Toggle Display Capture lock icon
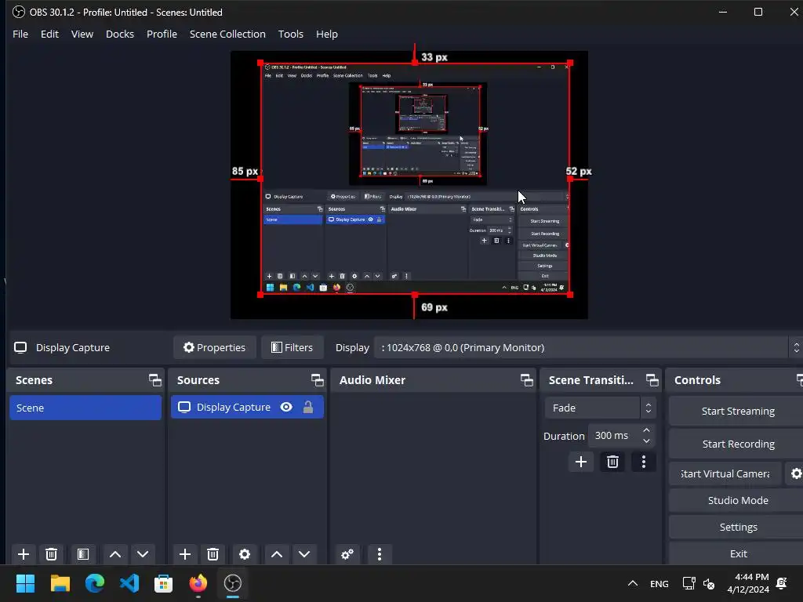 coord(307,407)
